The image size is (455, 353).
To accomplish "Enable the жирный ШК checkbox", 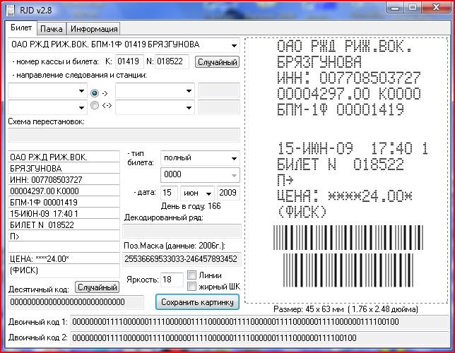I will coord(191,287).
